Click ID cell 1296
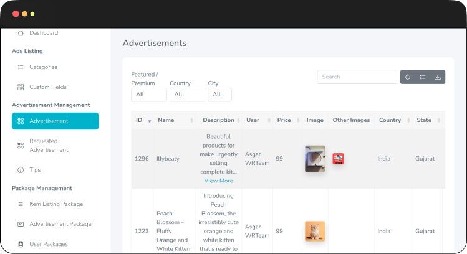The image size is (467, 254). (x=142, y=159)
